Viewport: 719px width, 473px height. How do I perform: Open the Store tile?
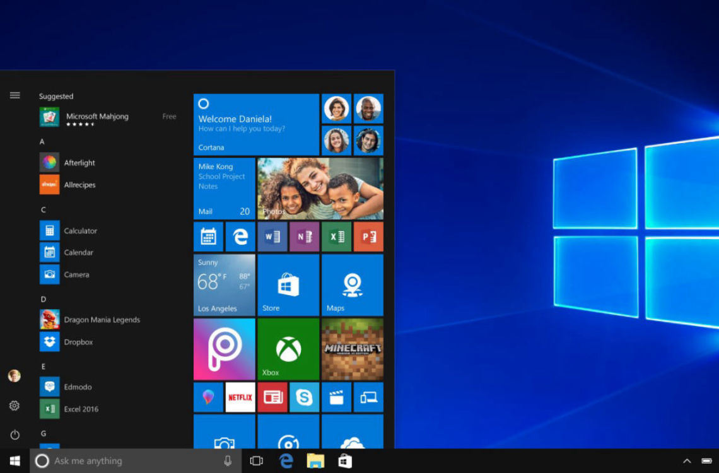pos(288,284)
